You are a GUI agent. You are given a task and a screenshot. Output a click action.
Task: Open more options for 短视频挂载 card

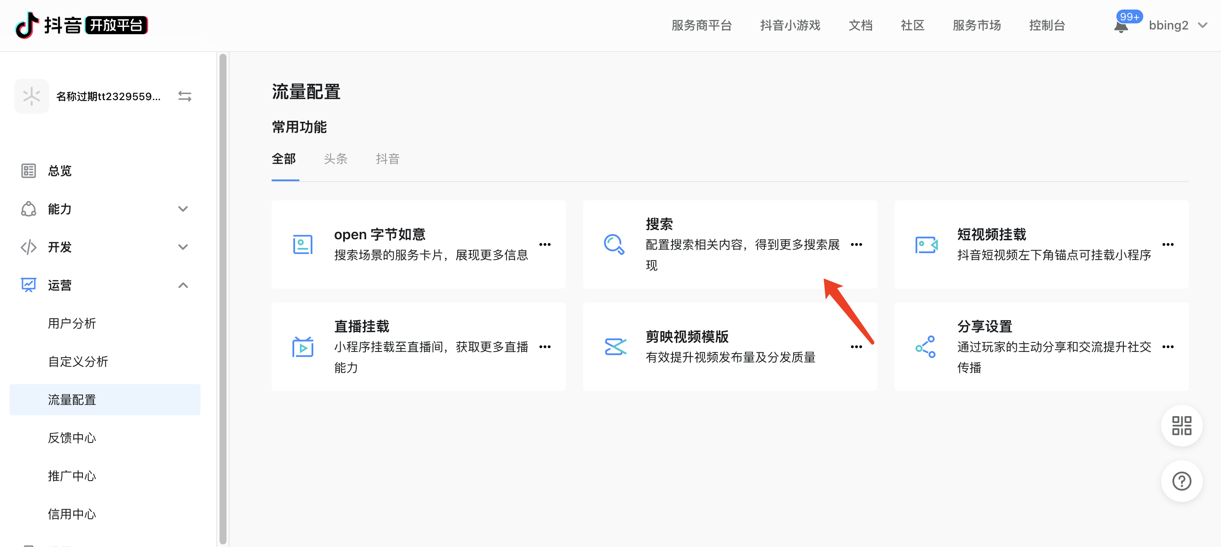[1168, 244]
